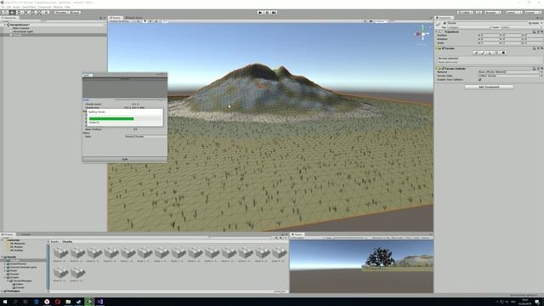
Task: Select the Hand tool in Unity toolbar
Action: [5, 12]
